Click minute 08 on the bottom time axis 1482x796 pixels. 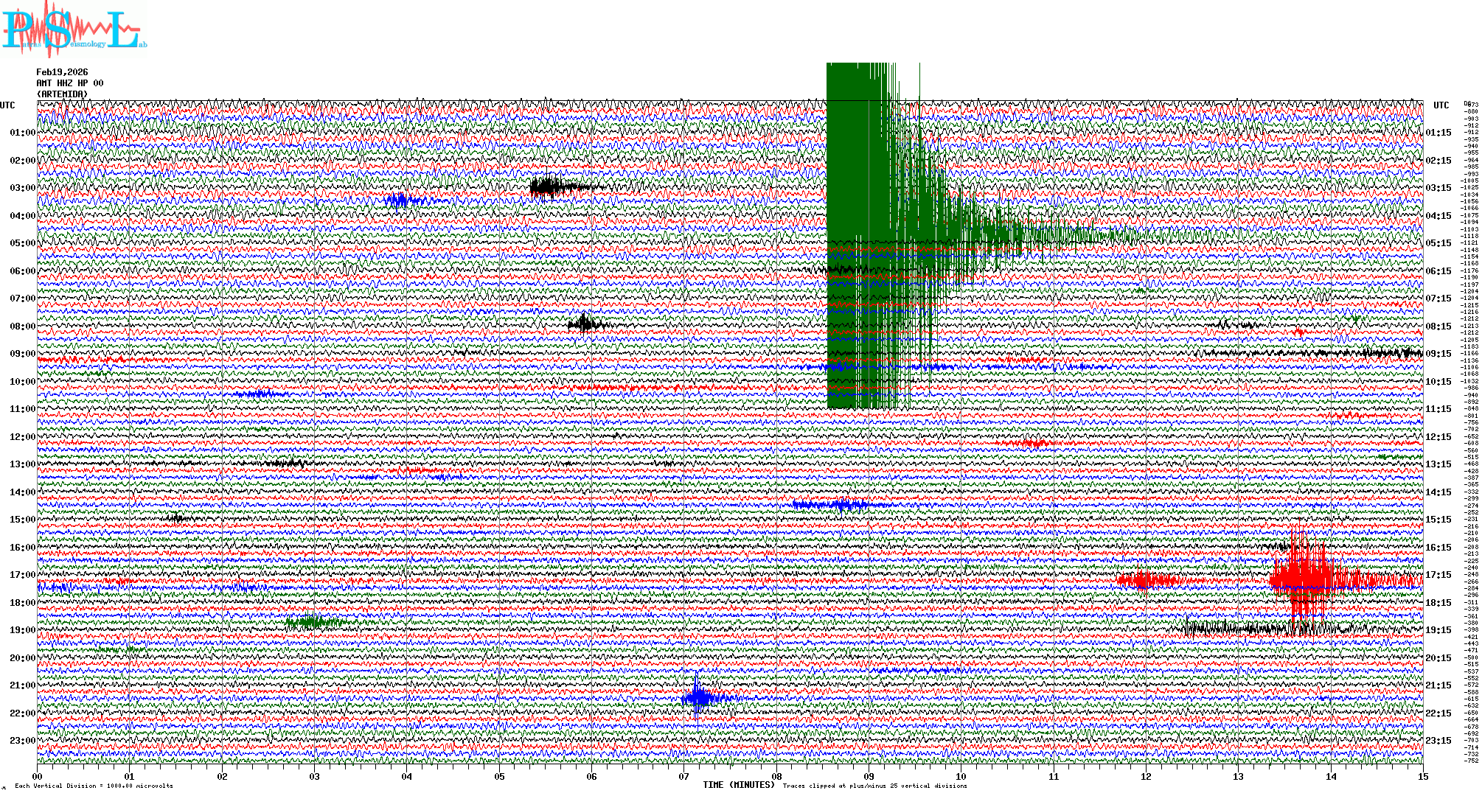pyautogui.click(x=776, y=777)
